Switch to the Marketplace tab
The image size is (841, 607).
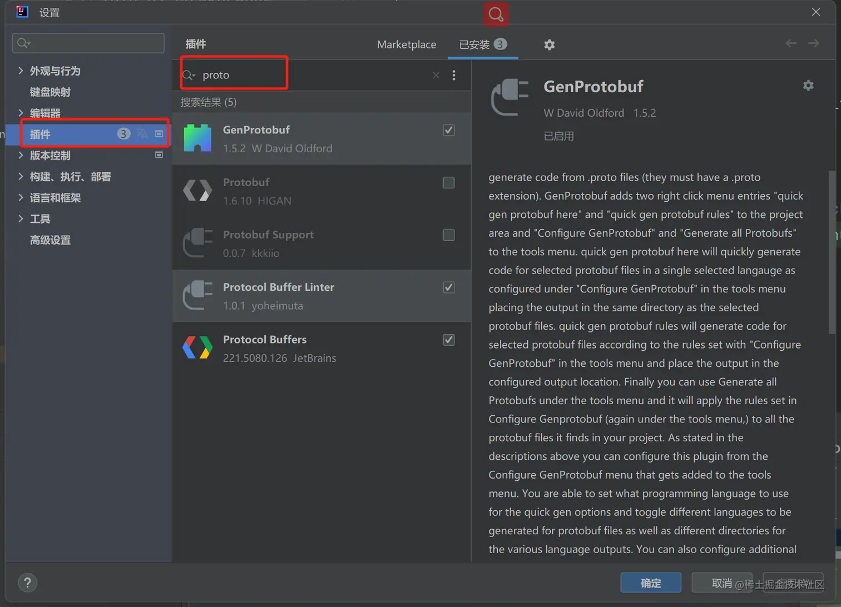pos(407,44)
